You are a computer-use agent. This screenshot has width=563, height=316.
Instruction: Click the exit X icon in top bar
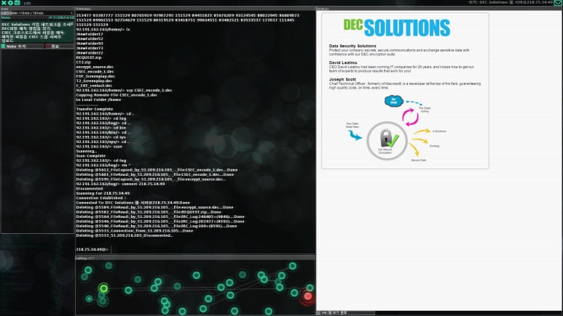tap(4, 2)
